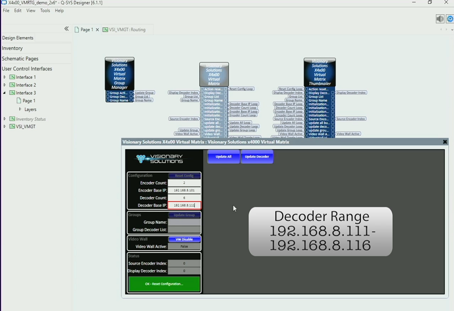Click Source Encoder Index tag right of Thumbnailer

(351, 119)
